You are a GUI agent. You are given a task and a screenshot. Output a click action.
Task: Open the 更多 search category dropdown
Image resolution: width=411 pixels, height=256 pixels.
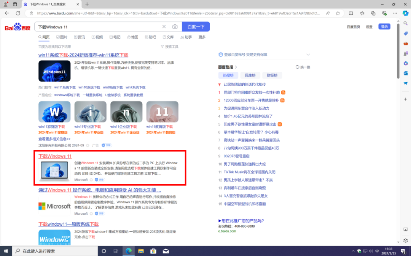pos(202,37)
